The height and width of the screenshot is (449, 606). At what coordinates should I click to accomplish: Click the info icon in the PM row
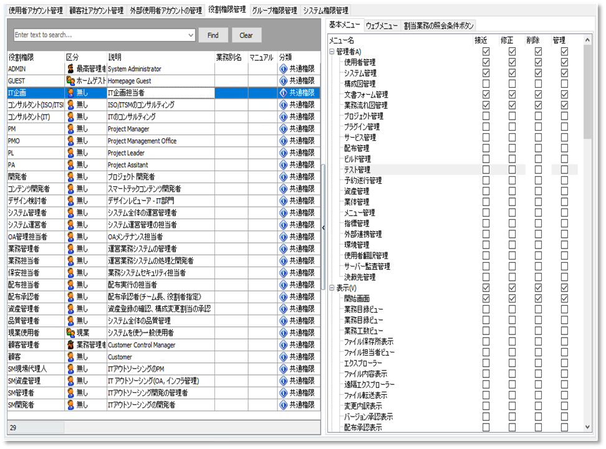283,129
